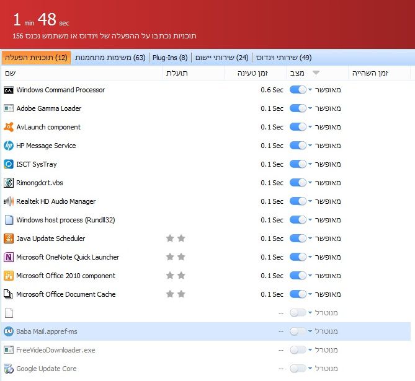
Task: Disable Windows Command Processor startup toggle
Action: (x=298, y=90)
